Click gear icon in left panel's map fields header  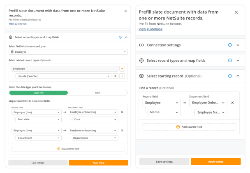(x=11, y=37)
